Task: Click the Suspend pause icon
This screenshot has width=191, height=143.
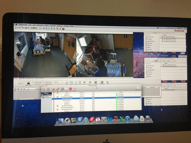Action: point(48,89)
